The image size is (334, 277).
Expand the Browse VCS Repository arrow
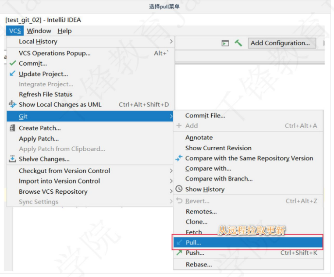tap(171, 192)
